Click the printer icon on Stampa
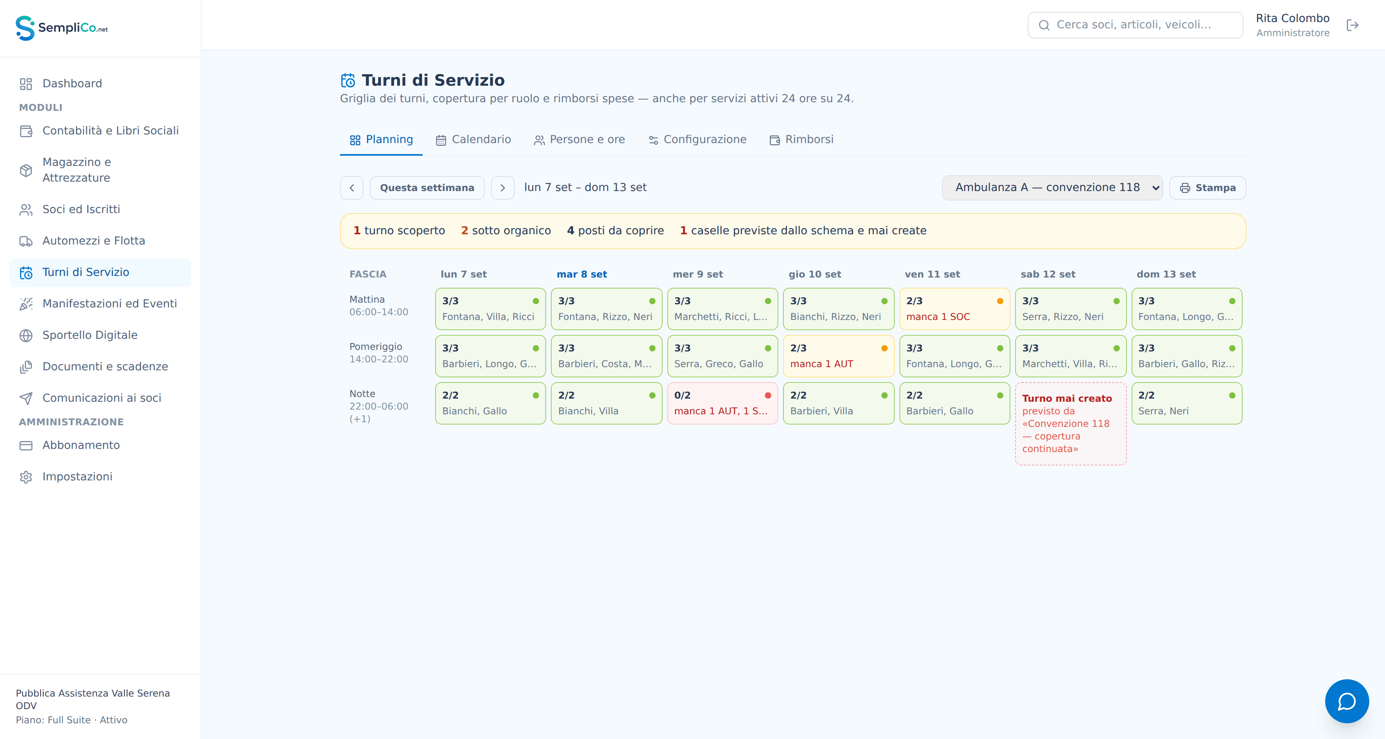This screenshot has width=1385, height=739. click(1184, 188)
